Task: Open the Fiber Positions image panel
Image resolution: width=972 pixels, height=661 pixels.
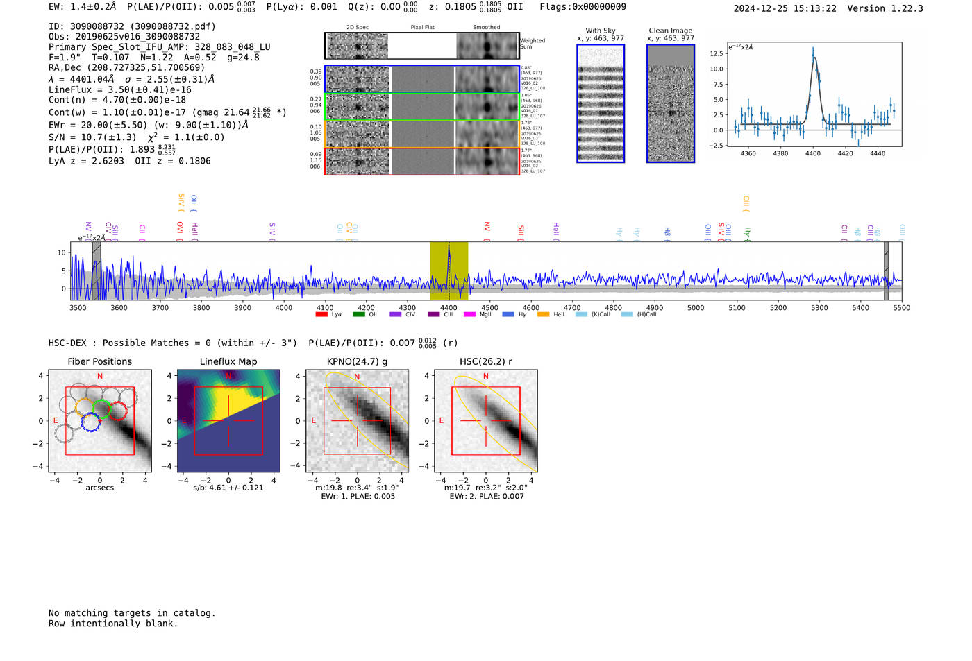Action: click(x=100, y=421)
